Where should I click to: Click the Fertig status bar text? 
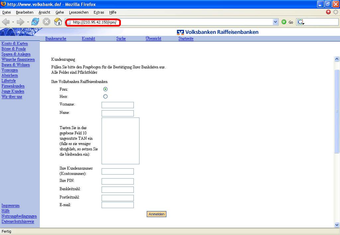coord(7,231)
